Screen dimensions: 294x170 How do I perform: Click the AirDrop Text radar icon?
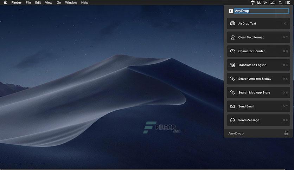232,24
